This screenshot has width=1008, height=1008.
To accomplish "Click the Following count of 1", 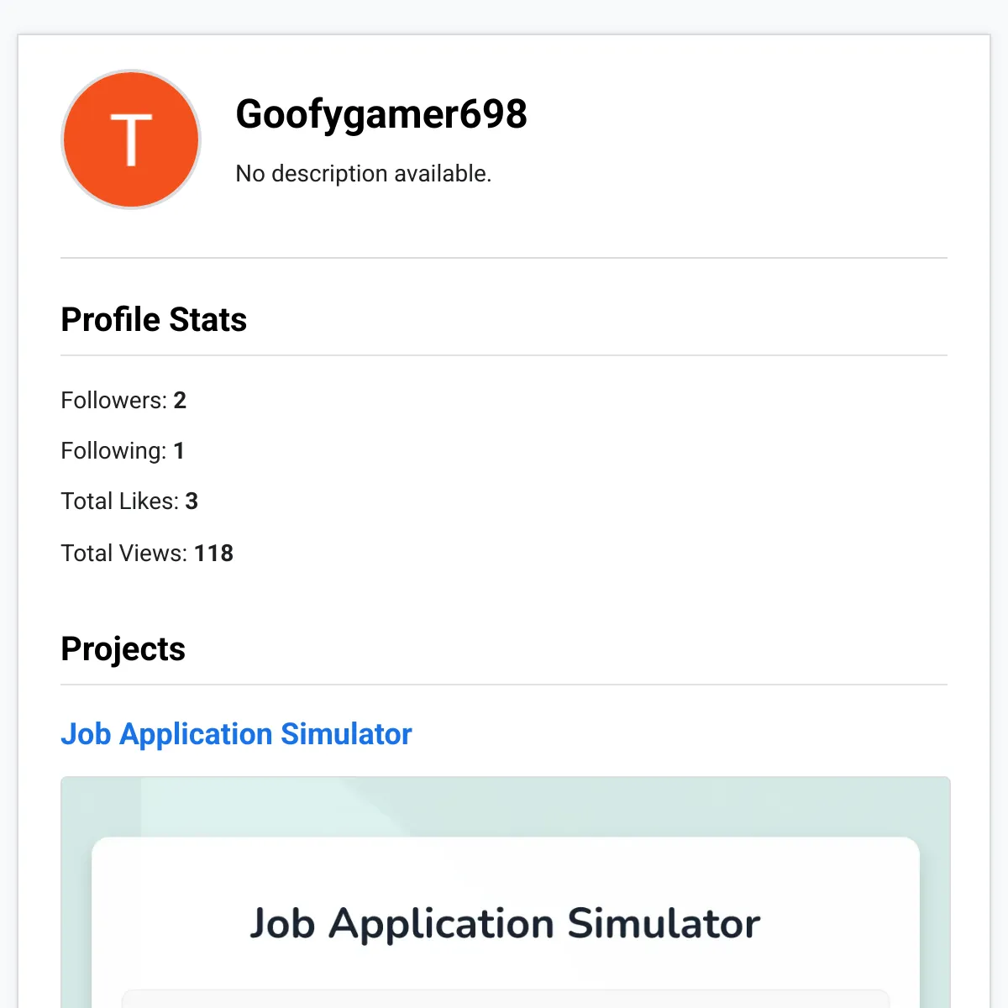I will [179, 451].
